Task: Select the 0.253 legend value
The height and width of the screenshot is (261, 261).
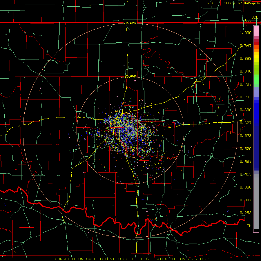Action: (x=246, y=213)
